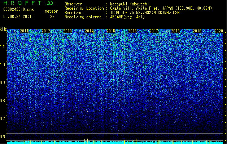Image resolution: width=227 pixels, height=144 pixels.
Task: Click the version number 1.00
Action: tap(49, 3)
